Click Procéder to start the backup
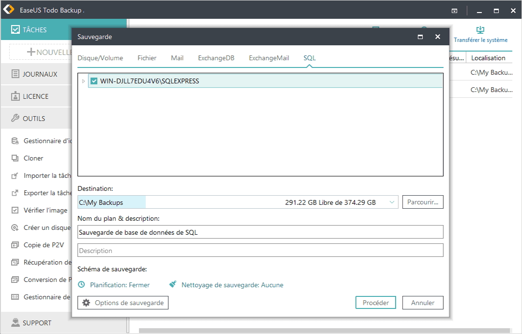The width and height of the screenshot is (522, 334). point(375,302)
